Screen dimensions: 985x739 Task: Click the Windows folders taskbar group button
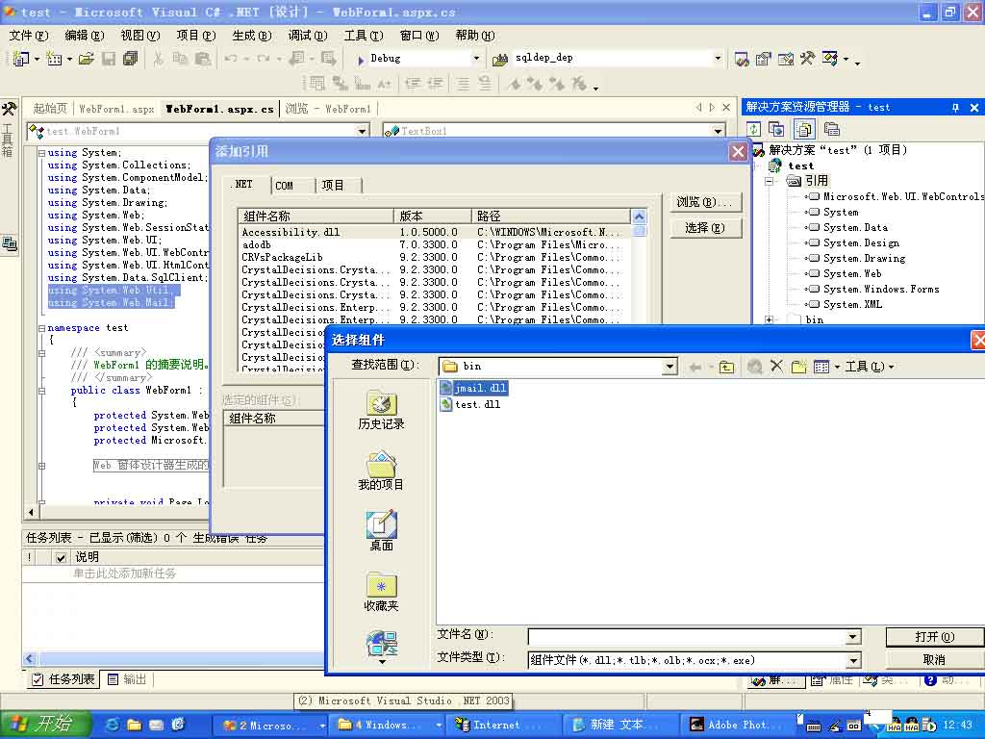click(387, 726)
